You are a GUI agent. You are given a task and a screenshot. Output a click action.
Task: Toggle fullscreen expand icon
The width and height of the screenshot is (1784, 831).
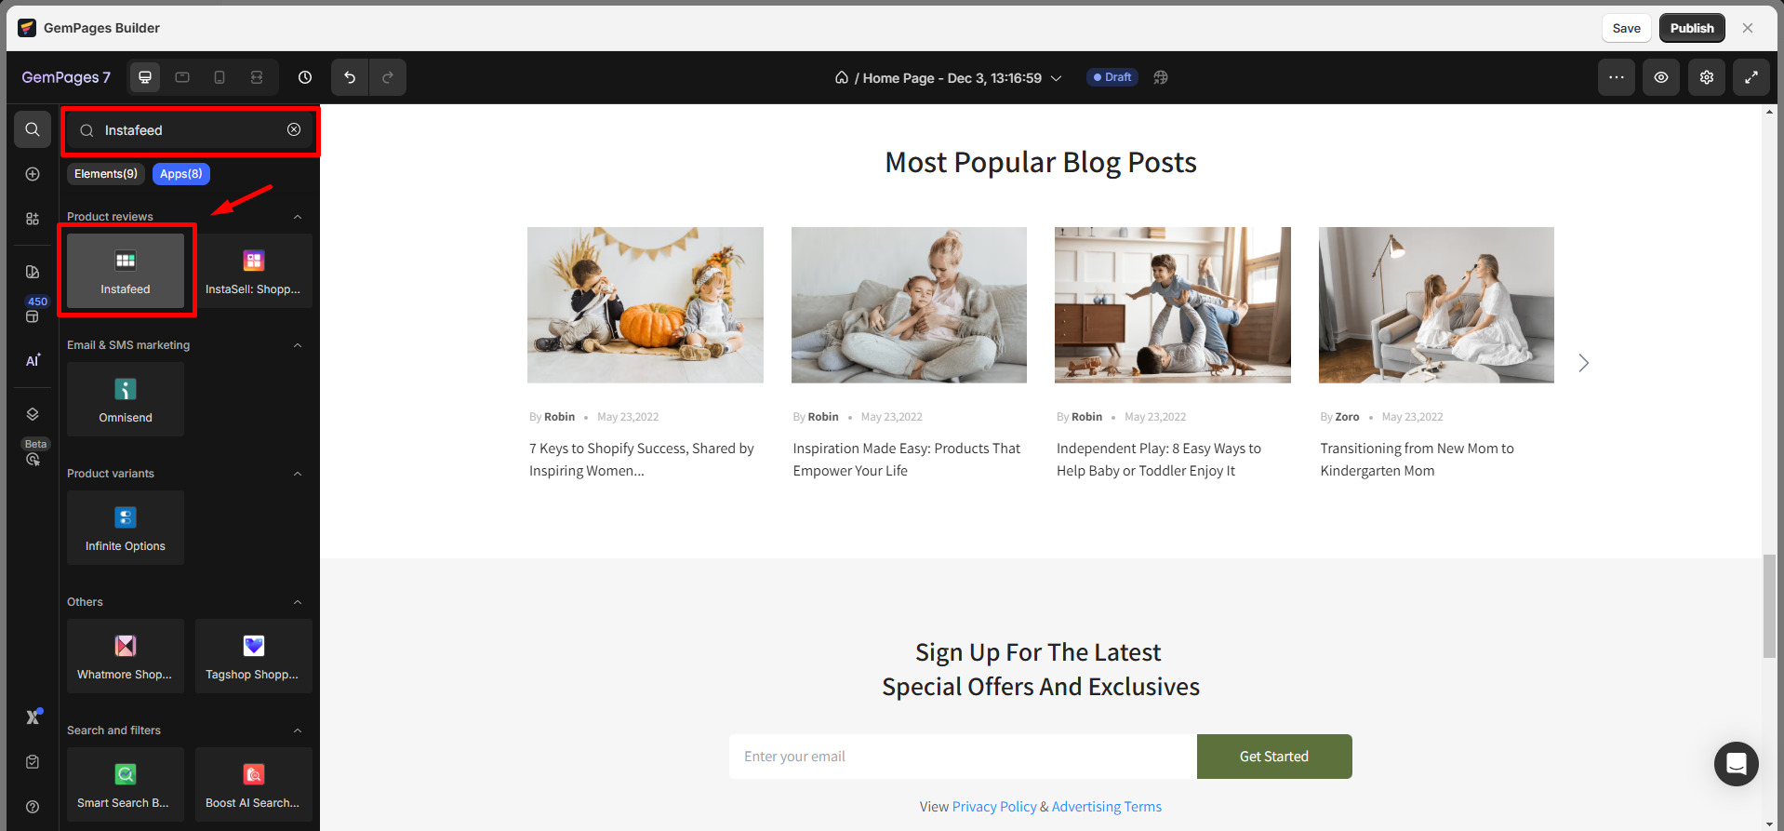(x=1751, y=77)
